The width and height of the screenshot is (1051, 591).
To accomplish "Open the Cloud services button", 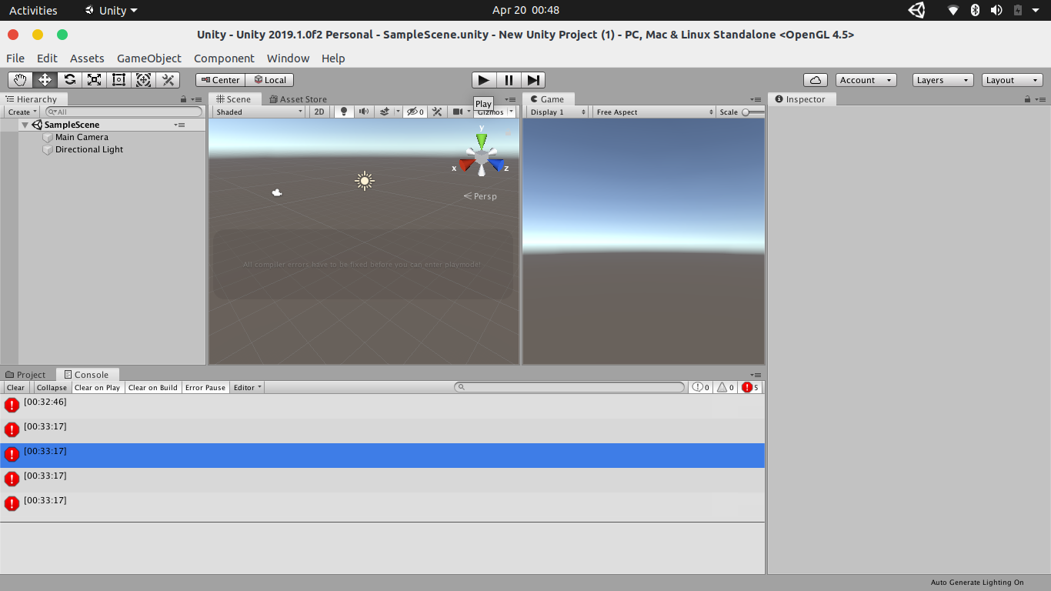I will tap(816, 80).
